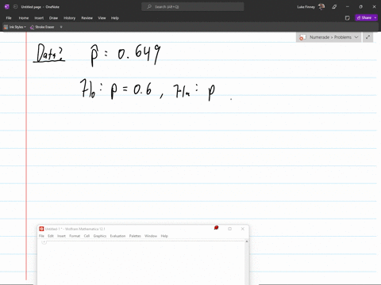Maximize the Mathematica window

(229, 229)
